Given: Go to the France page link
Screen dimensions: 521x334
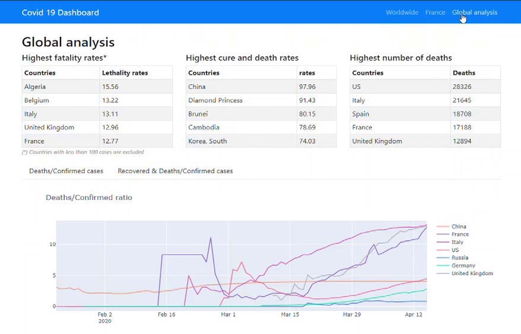Looking at the screenshot, I should click(x=435, y=12).
